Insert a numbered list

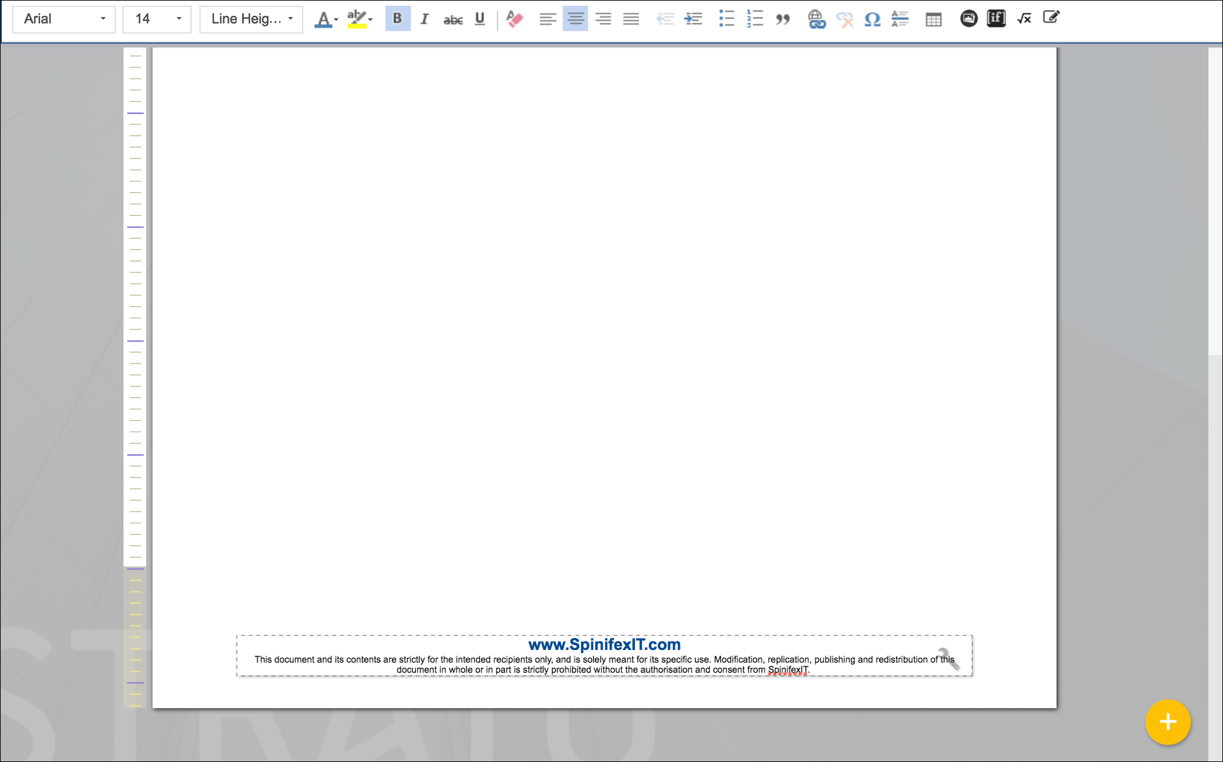[x=755, y=19]
